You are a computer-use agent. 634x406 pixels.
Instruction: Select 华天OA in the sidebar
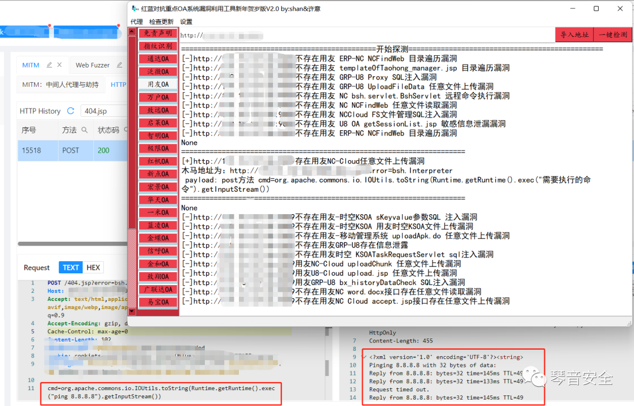(158, 200)
